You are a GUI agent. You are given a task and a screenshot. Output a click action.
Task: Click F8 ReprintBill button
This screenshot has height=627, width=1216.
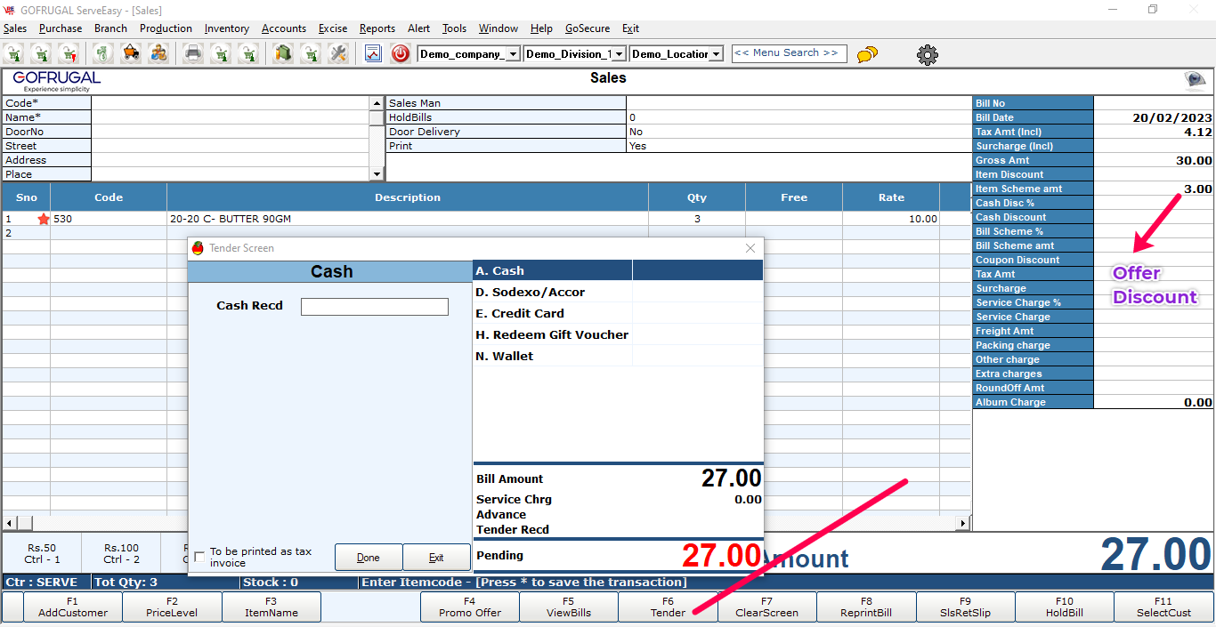point(866,607)
